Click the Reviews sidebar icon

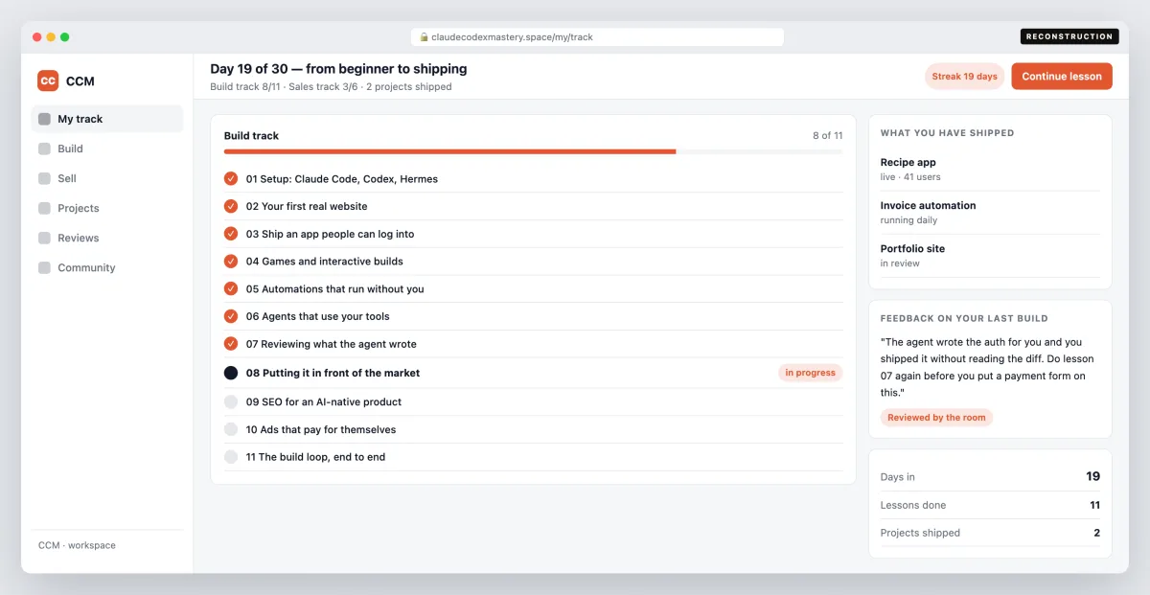click(x=44, y=238)
